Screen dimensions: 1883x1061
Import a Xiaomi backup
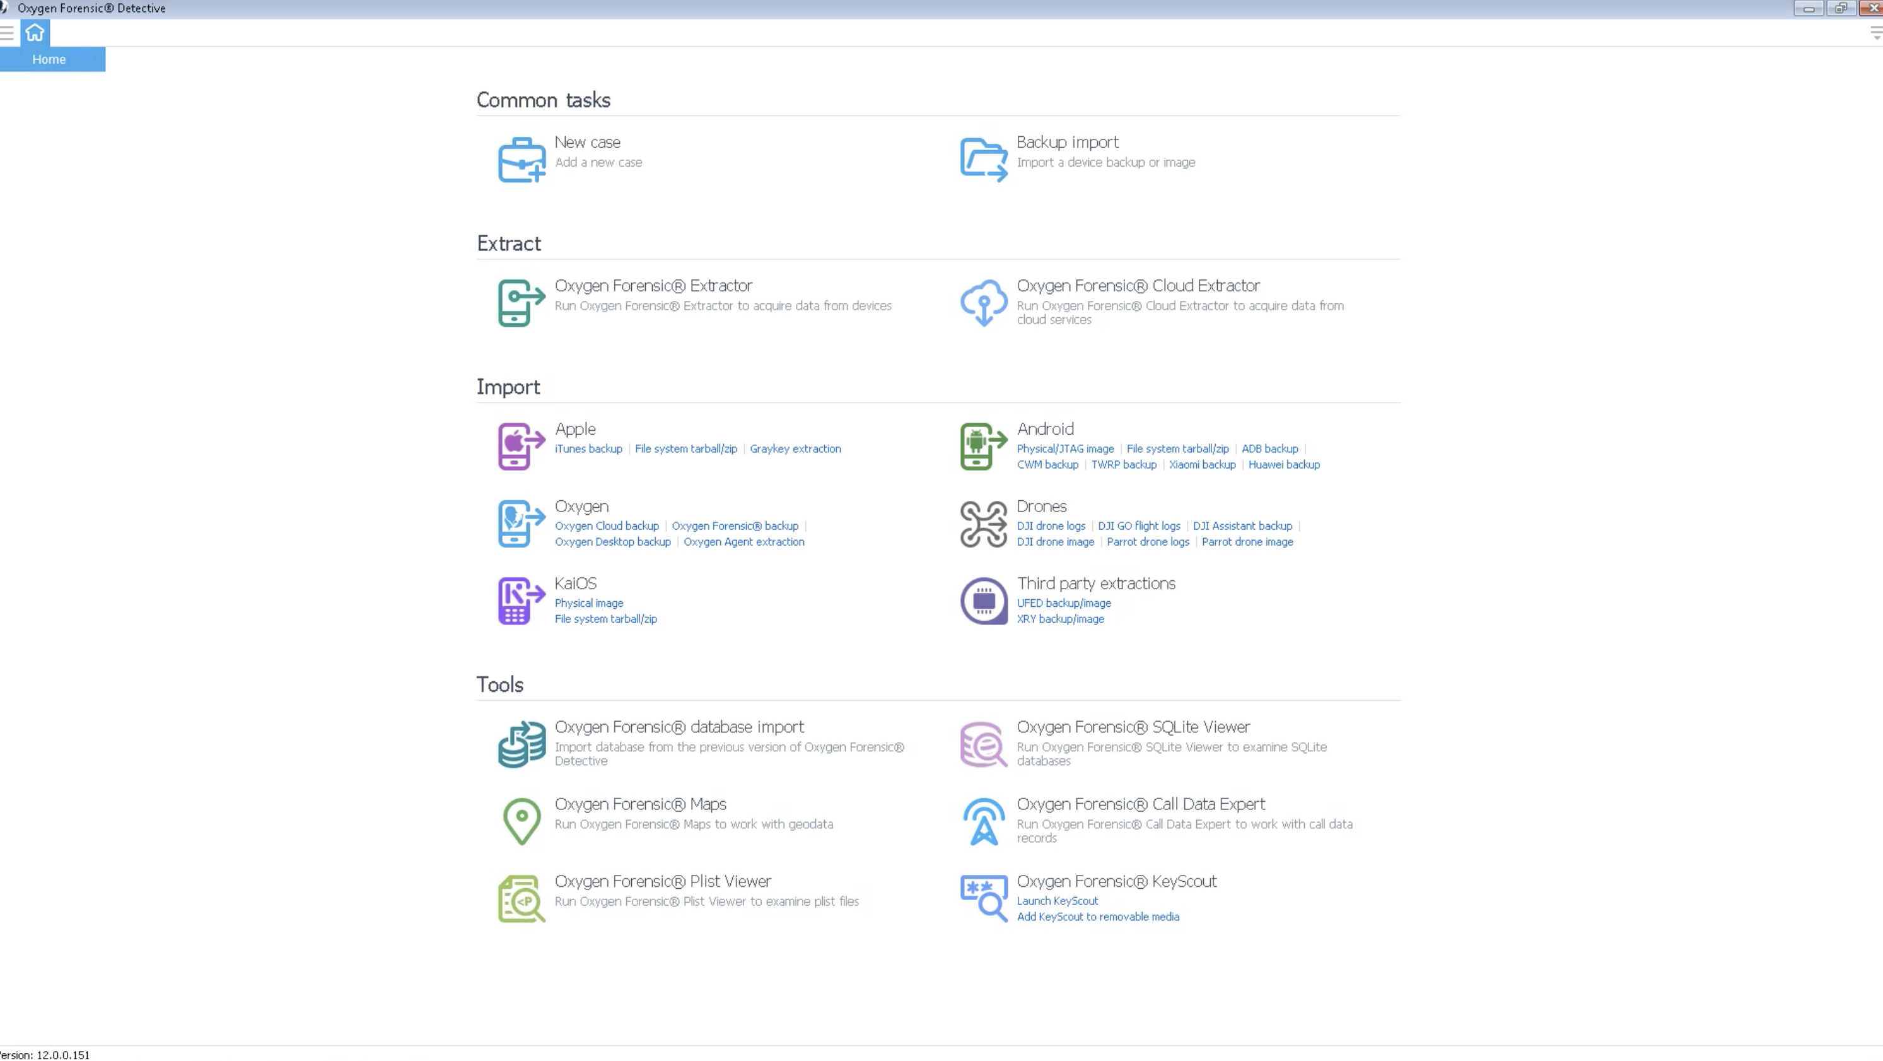[x=1203, y=464]
